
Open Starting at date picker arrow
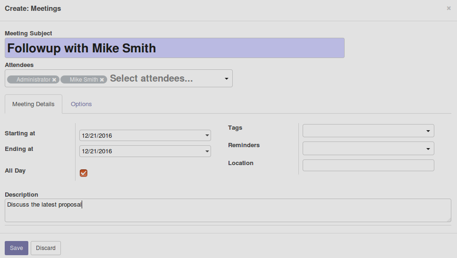click(207, 135)
